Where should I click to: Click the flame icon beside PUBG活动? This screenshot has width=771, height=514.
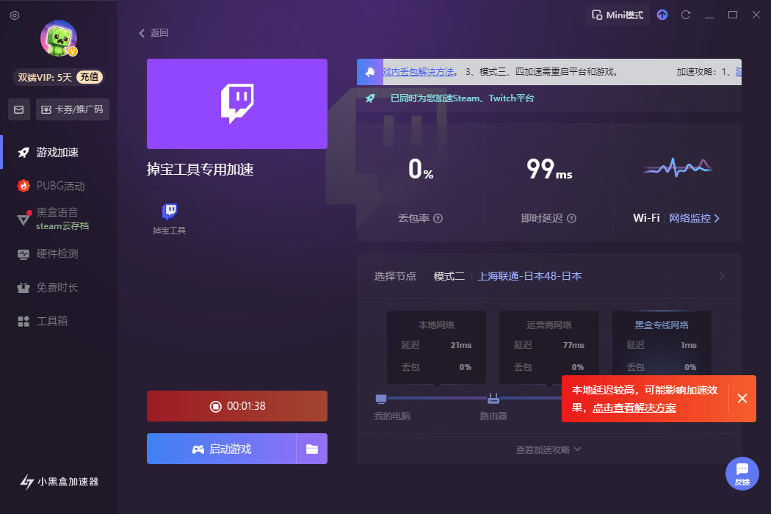(23, 186)
